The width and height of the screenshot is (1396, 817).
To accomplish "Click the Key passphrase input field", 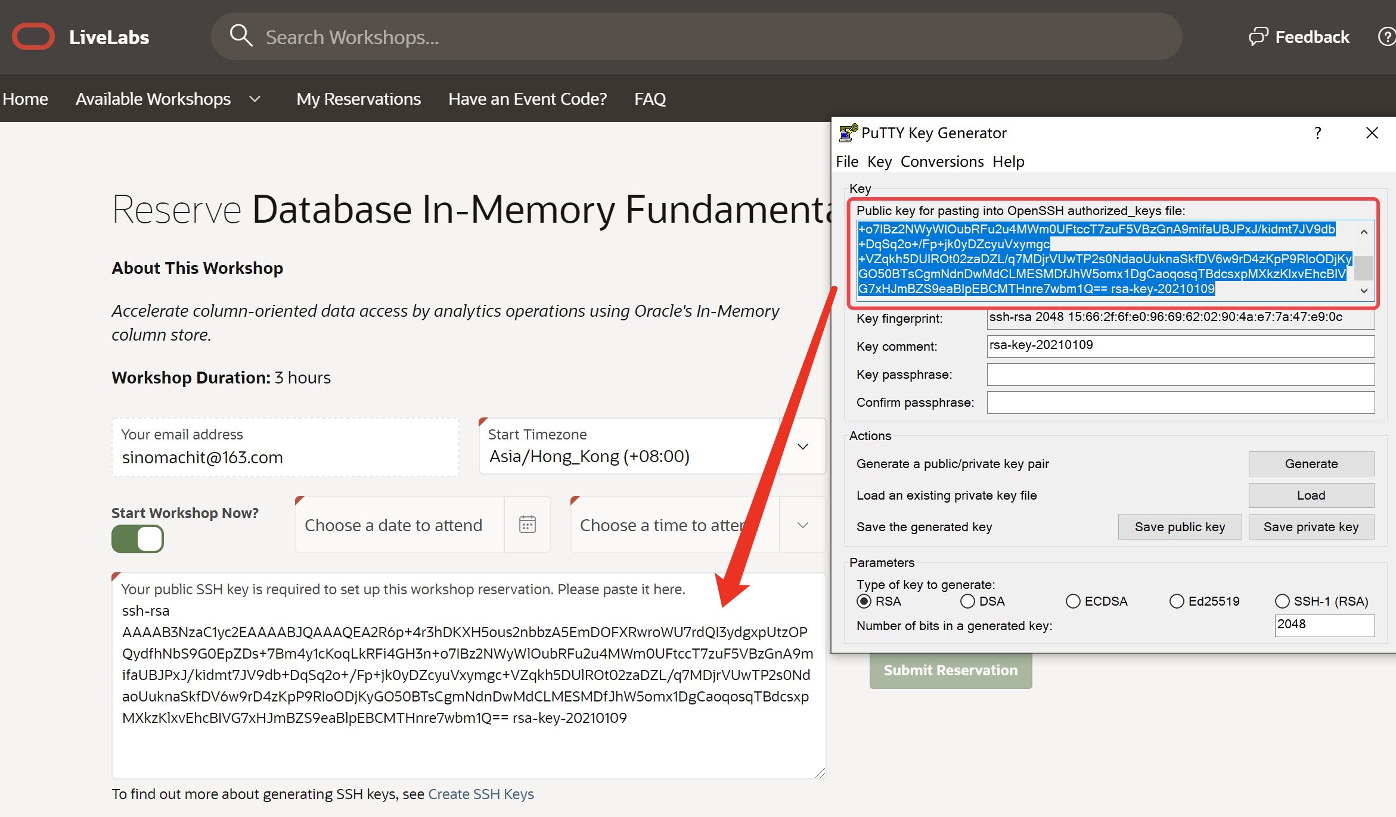I will (1180, 375).
